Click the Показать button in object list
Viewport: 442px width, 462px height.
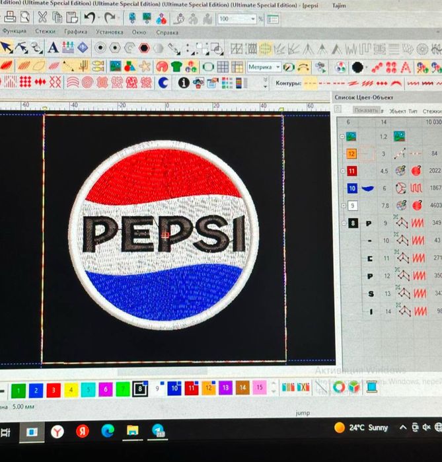point(366,110)
